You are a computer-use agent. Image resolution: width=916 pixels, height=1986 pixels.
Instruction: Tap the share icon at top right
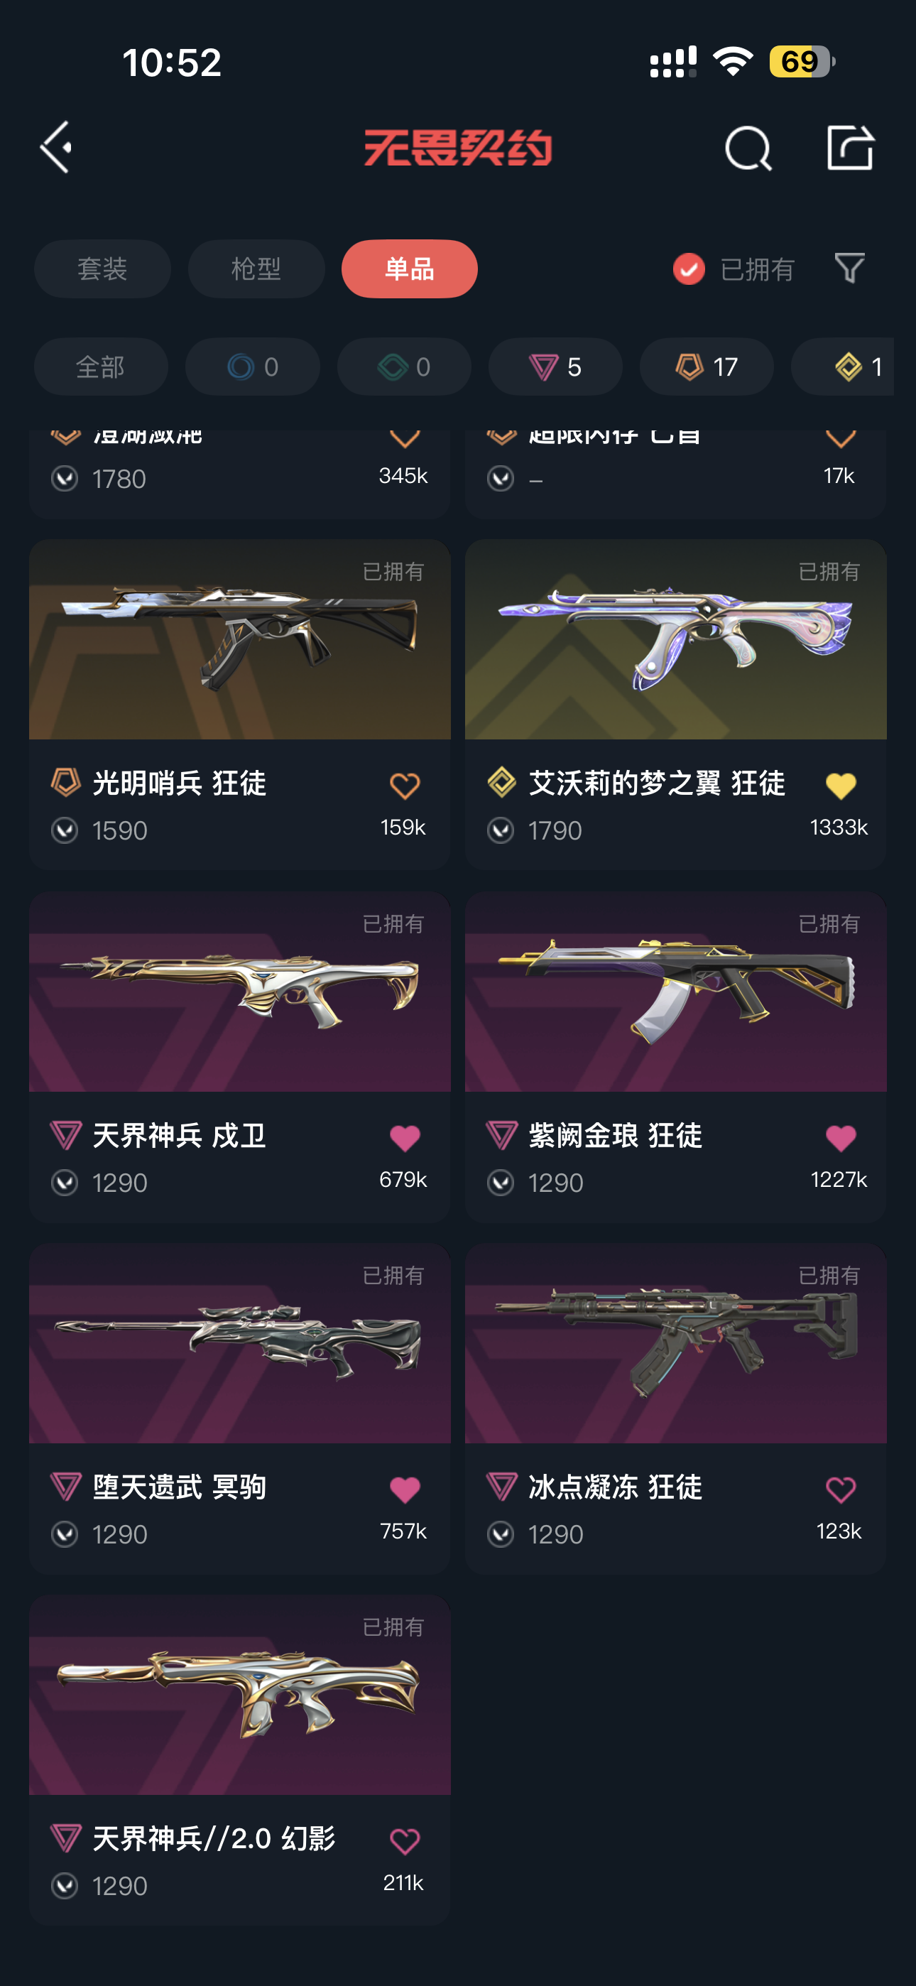click(x=850, y=147)
